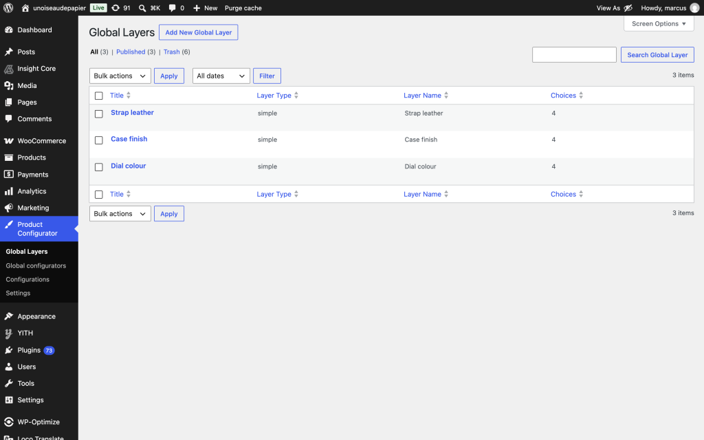Click the Analytics bar chart icon
The image size is (704, 440).
(8, 191)
